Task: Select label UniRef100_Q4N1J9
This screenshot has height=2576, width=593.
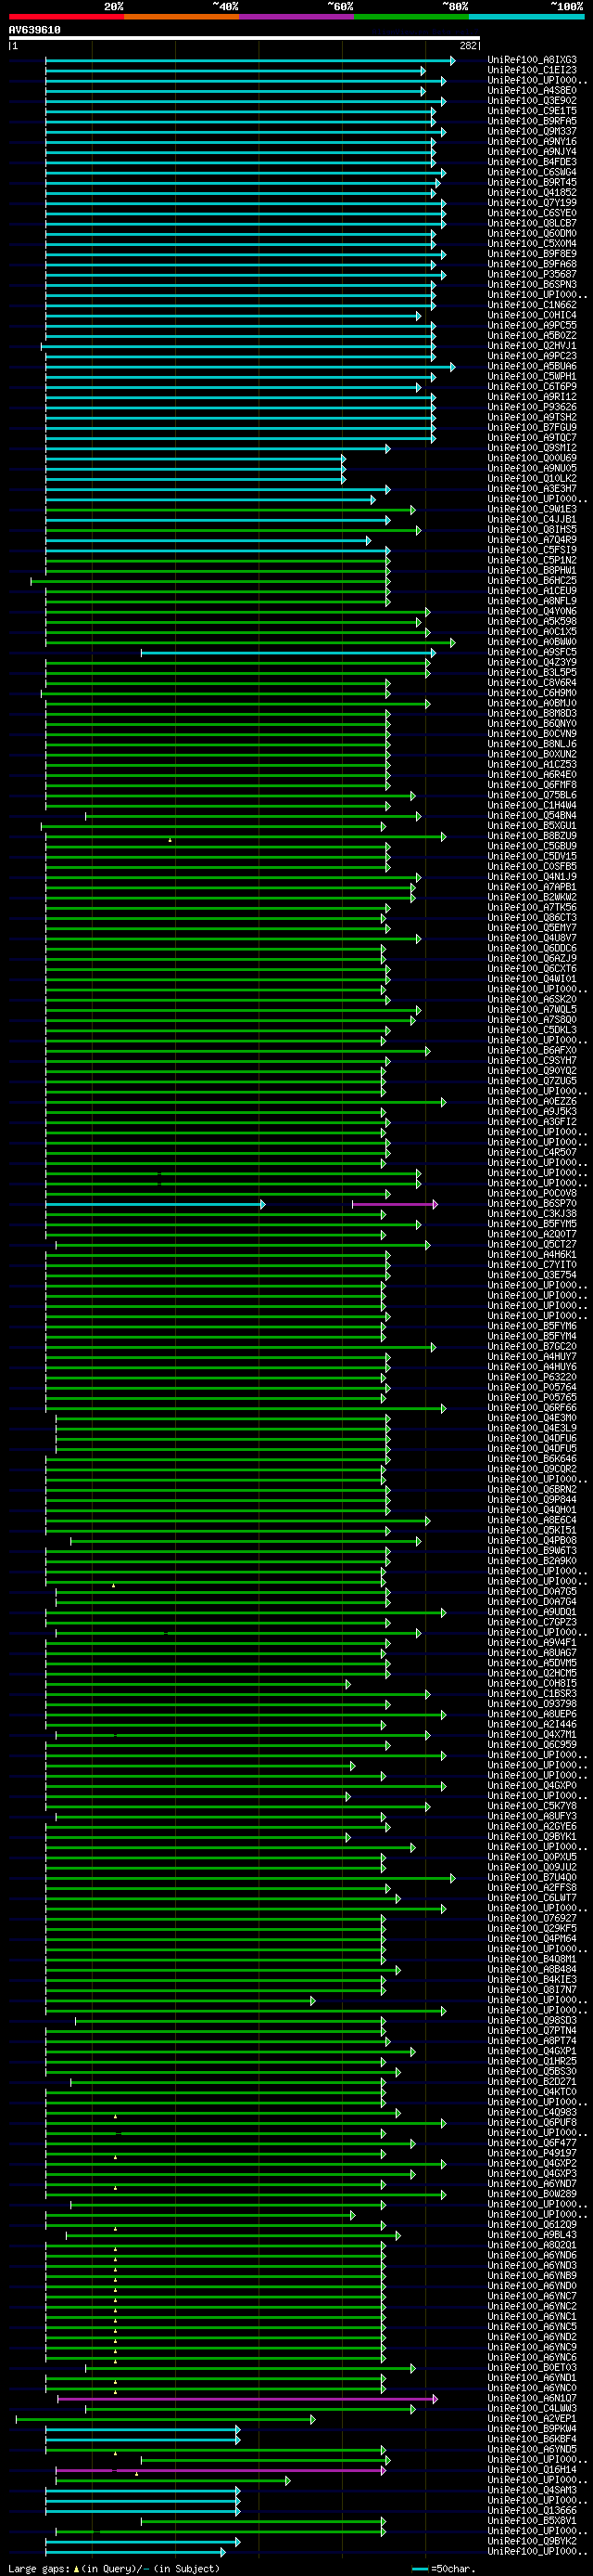Action: click(x=532, y=877)
